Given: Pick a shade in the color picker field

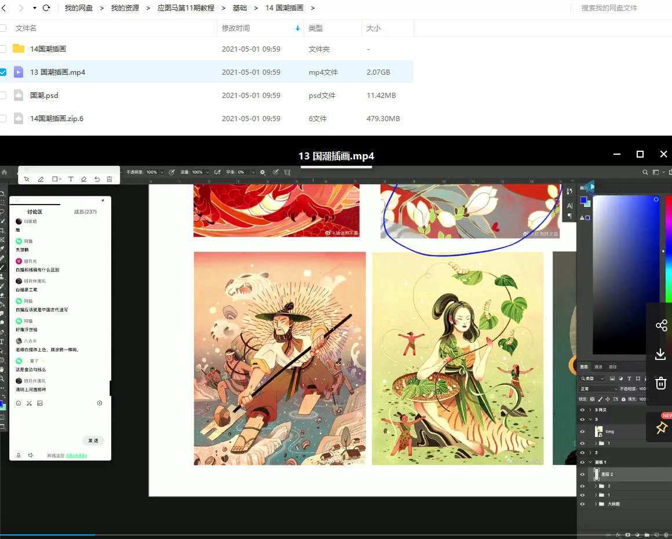Looking at the screenshot, I should (626, 275).
